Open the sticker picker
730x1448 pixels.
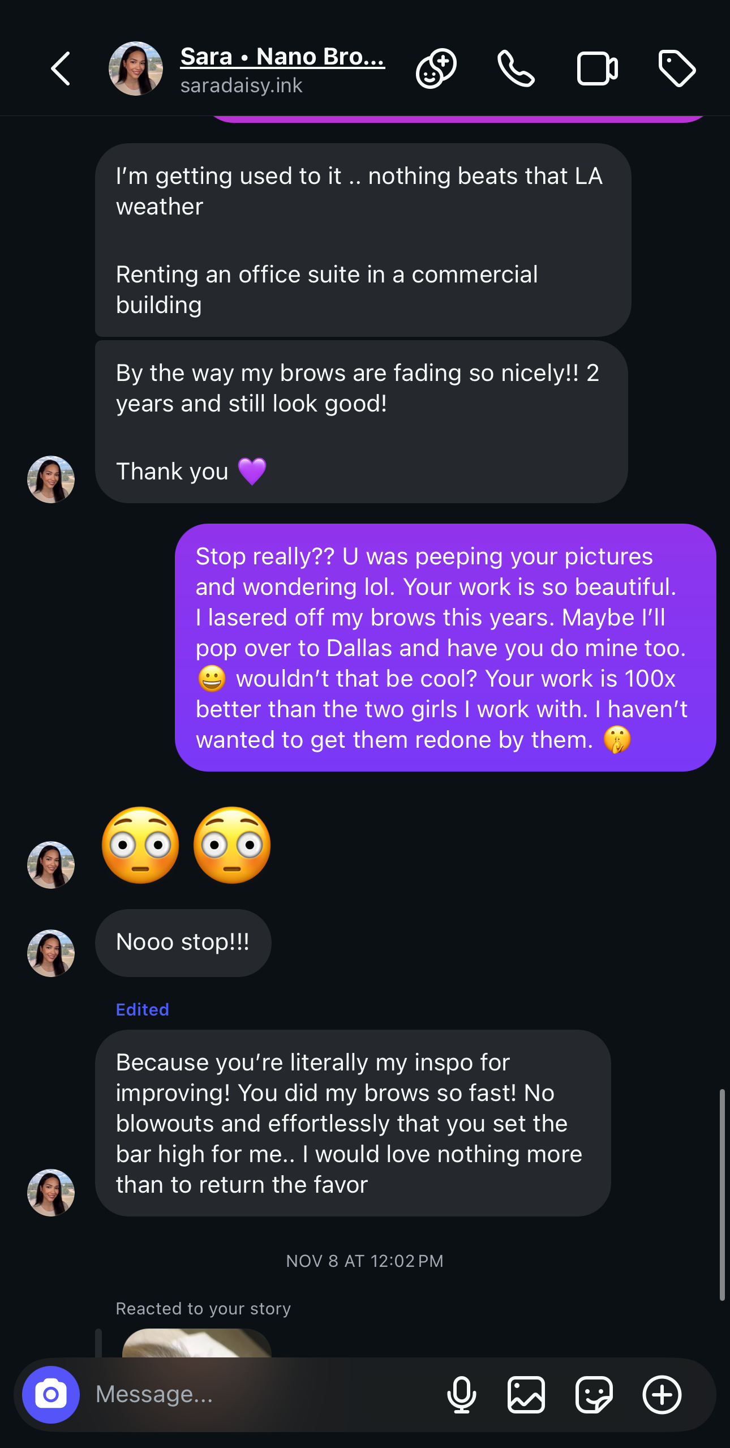(594, 1394)
